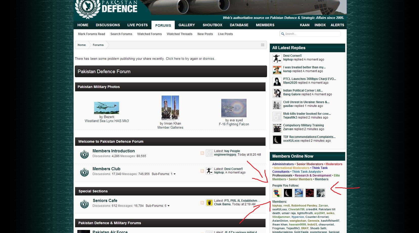419x233 pixels.
Task: Focus the search input field
Action: (312, 34)
